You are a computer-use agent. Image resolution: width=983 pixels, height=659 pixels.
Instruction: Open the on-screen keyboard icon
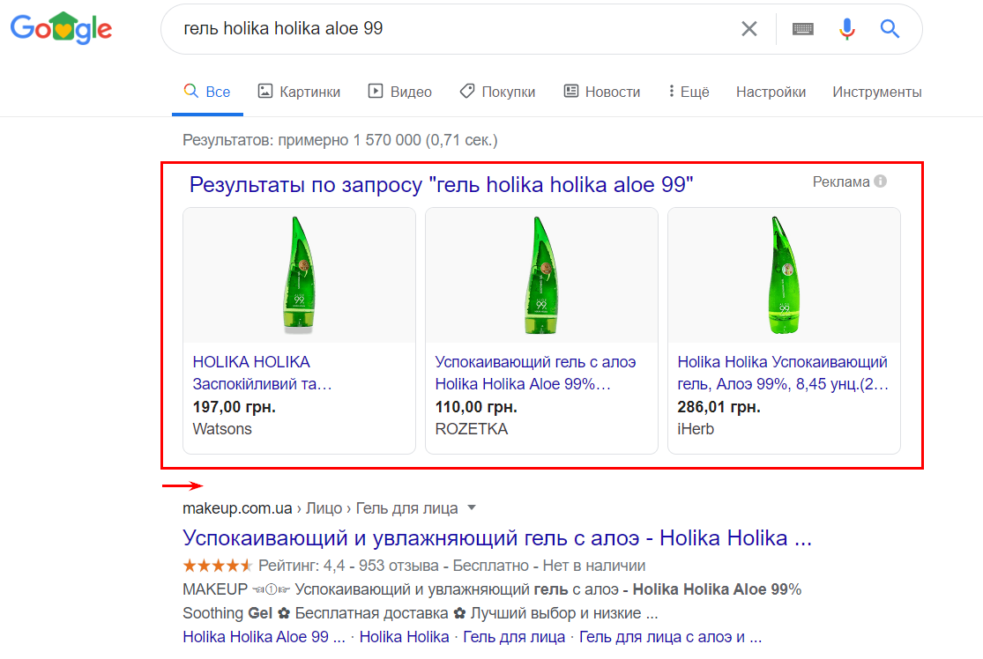click(x=802, y=29)
